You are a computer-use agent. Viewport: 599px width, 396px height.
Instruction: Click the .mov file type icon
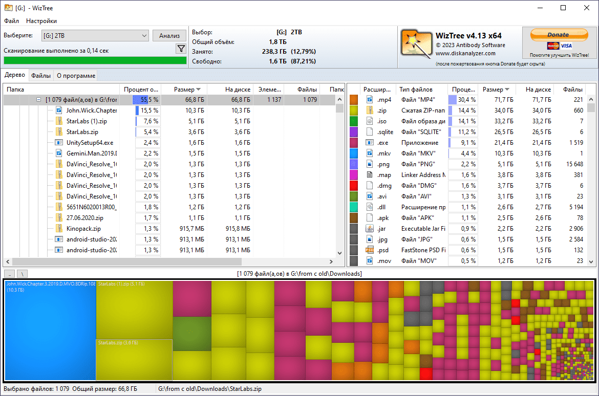click(370, 261)
